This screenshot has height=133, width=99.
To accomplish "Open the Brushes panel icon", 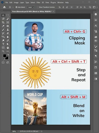I will point(96,50).
